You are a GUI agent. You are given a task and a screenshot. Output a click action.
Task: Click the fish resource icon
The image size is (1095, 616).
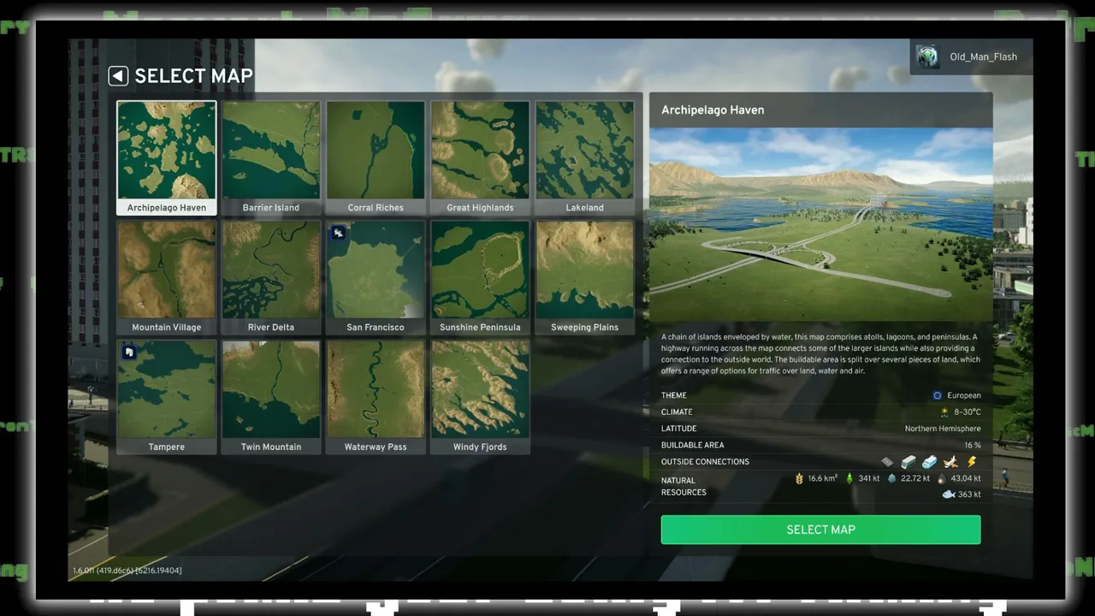pyautogui.click(x=948, y=495)
